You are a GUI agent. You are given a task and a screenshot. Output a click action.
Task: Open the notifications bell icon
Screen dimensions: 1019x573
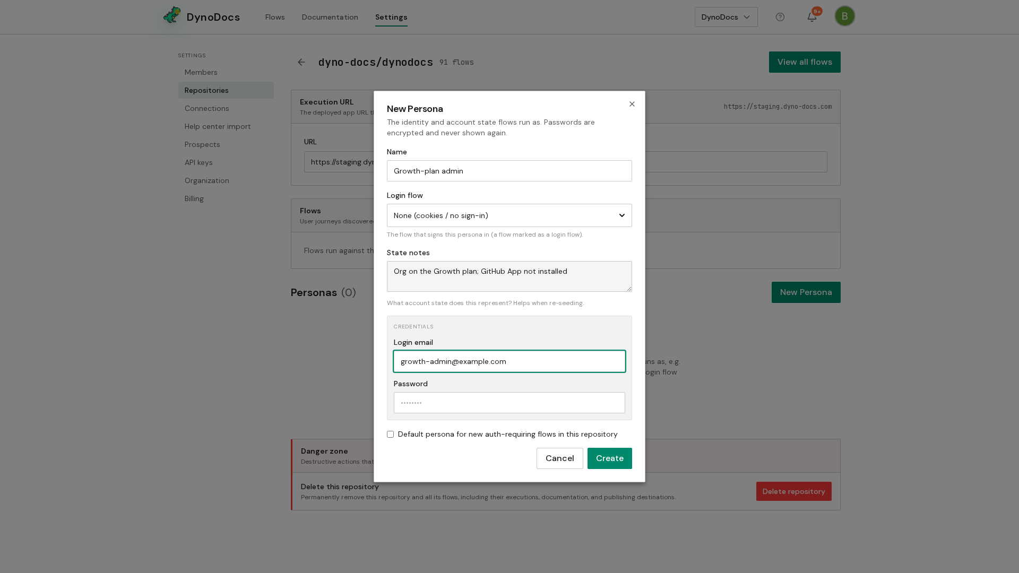point(812,17)
